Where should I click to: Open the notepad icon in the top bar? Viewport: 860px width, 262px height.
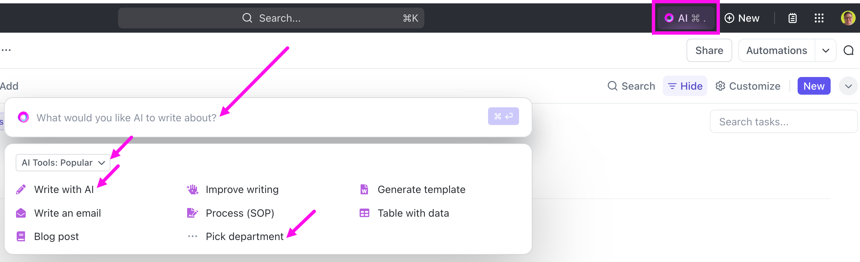792,18
